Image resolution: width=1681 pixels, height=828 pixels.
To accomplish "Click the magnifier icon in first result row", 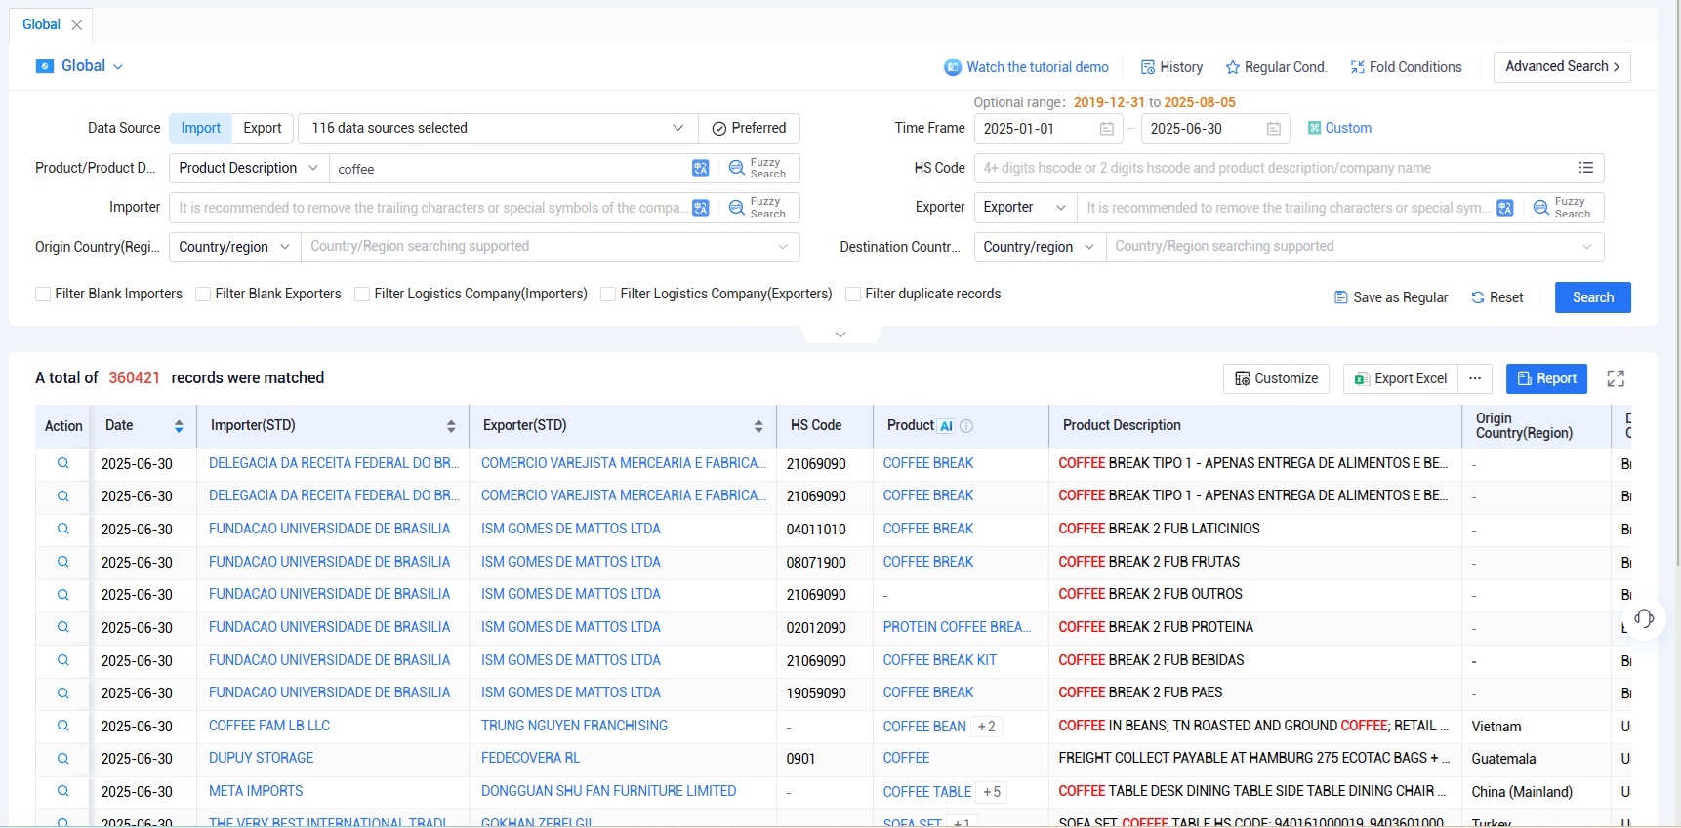I will tap(63, 463).
